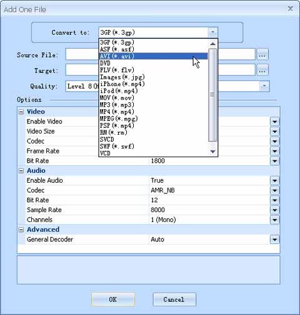Open audio Codec AMR_NB dropdown arrow
Screen dimensions: 300x315
coord(274,190)
